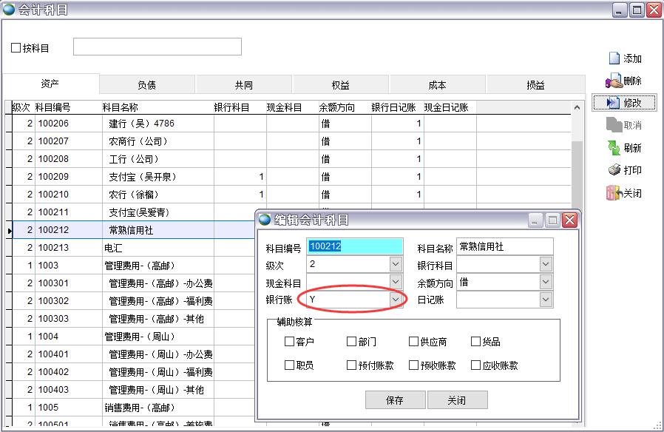This screenshot has height=432, width=664.
Task: Select the 损益 tab
Action: point(535,84)
